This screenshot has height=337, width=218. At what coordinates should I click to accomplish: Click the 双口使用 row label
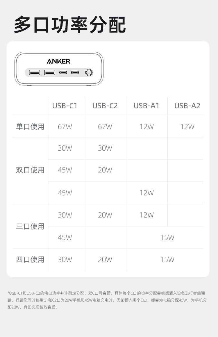point(30,170)
